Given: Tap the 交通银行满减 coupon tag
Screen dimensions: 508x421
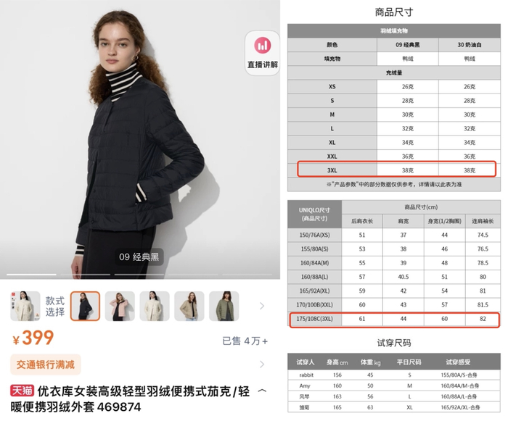Looking at the screenshot, I should (x=46, y=364).
